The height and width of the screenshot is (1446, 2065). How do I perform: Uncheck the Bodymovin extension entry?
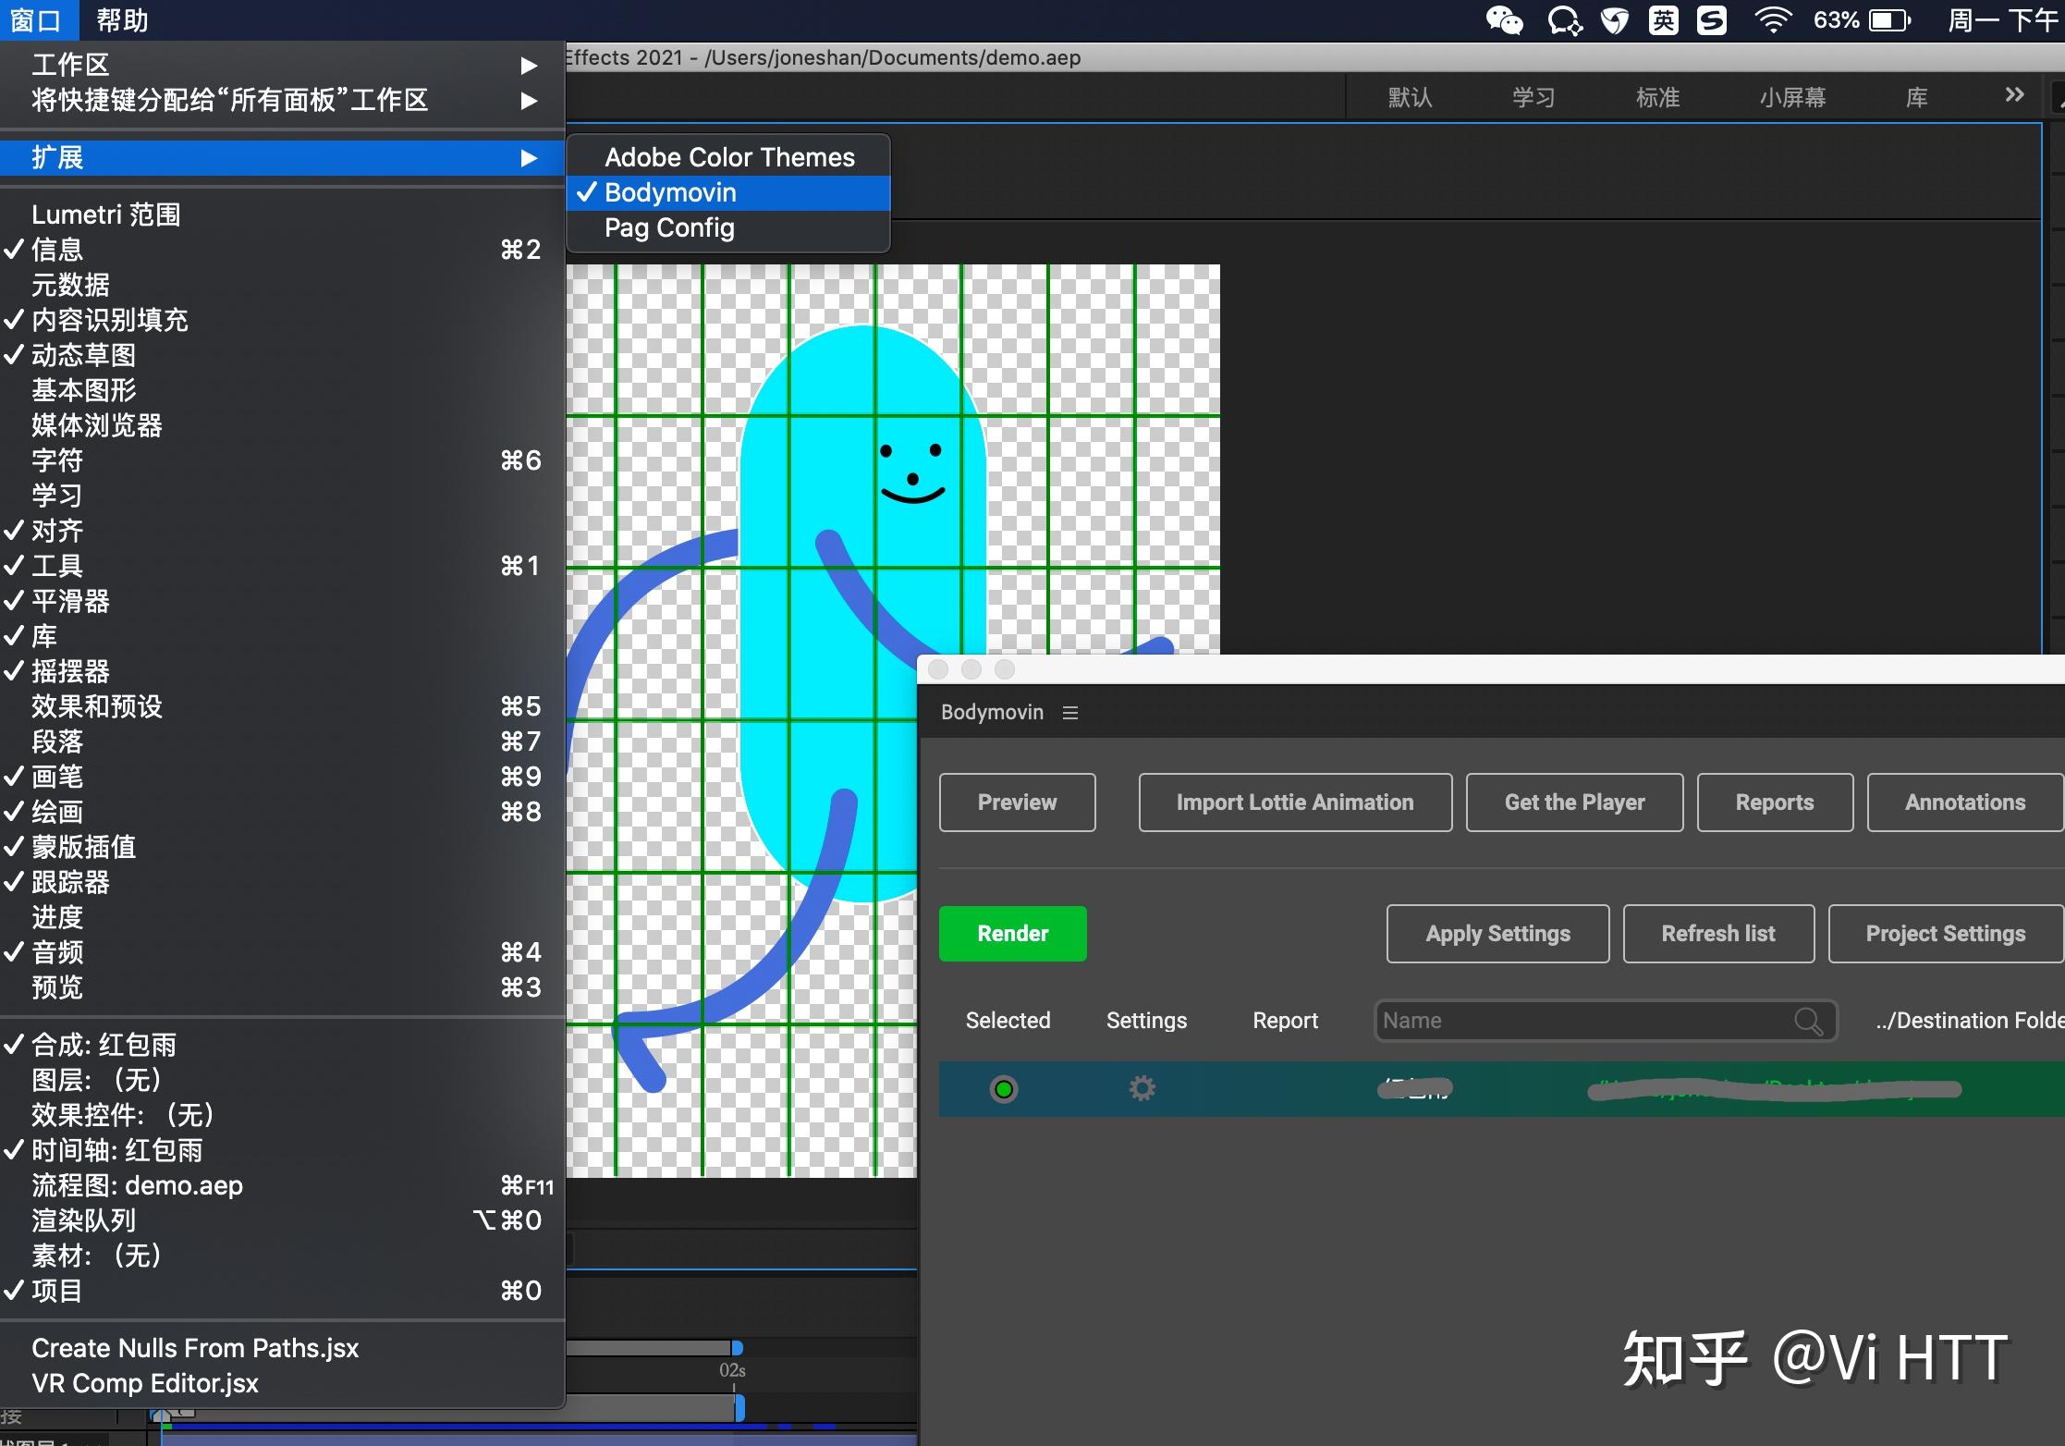click(670, 192)
